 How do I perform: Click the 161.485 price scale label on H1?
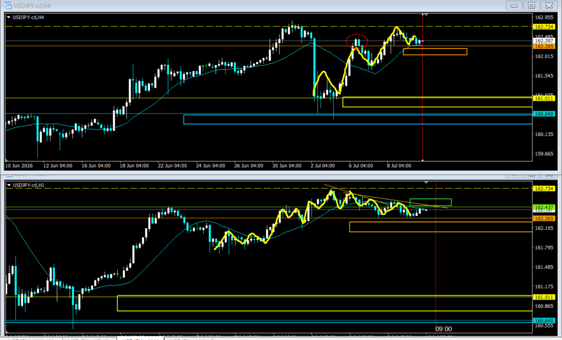[x=544, y=267]
